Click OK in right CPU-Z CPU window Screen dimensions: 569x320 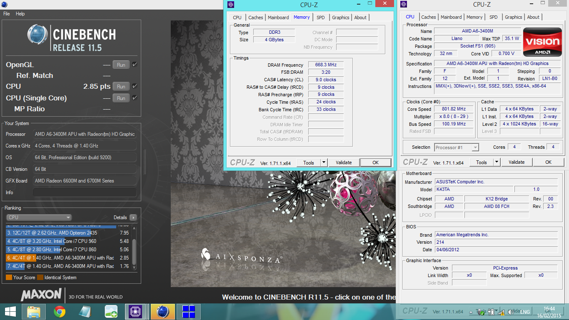[548, 162]
